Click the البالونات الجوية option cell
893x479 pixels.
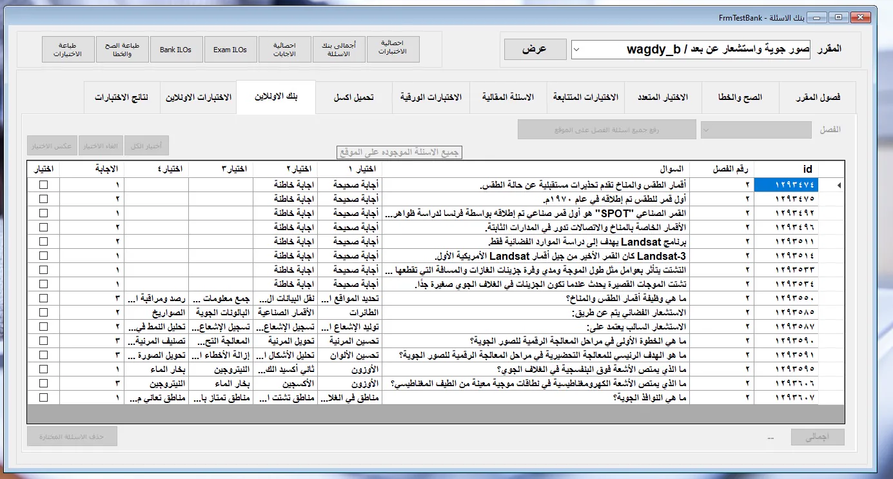coord(221,313)
